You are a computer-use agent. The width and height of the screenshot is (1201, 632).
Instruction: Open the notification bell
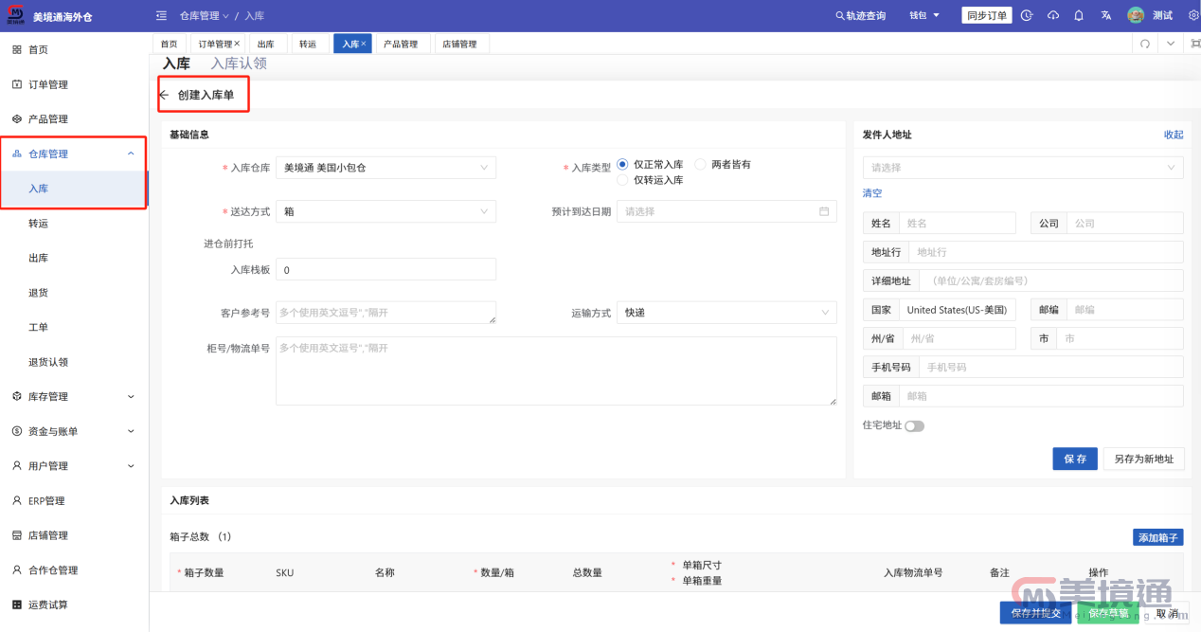point(1079,16)
